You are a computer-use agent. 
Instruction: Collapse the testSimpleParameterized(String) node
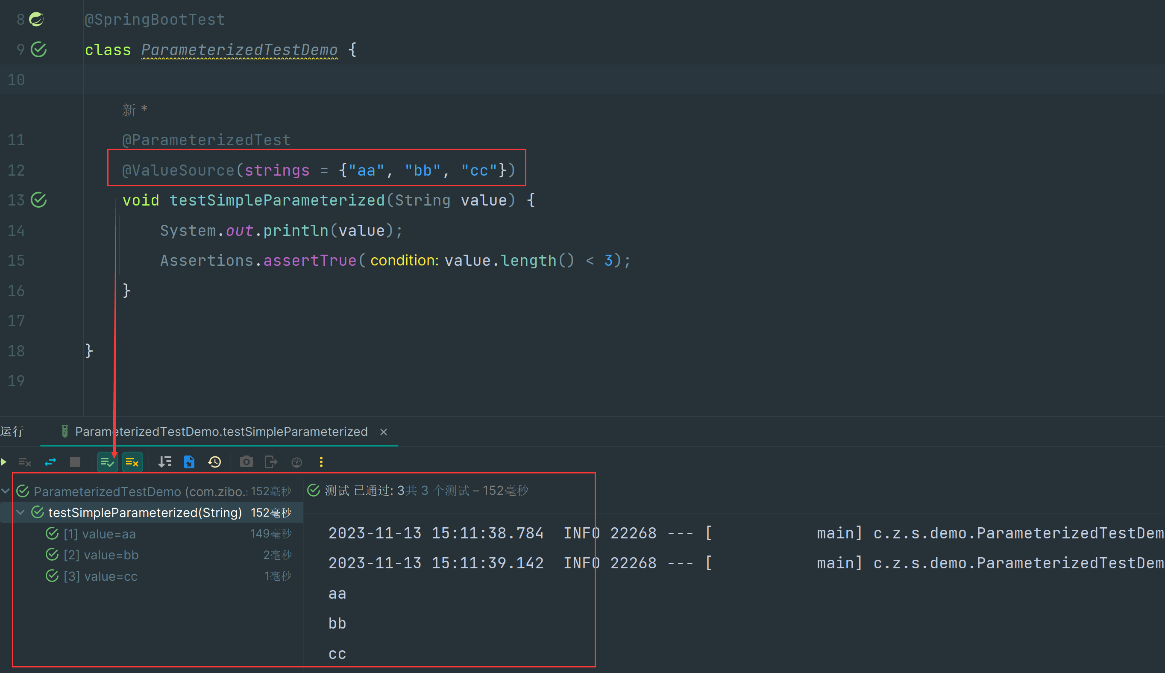[x=21, y=512]
